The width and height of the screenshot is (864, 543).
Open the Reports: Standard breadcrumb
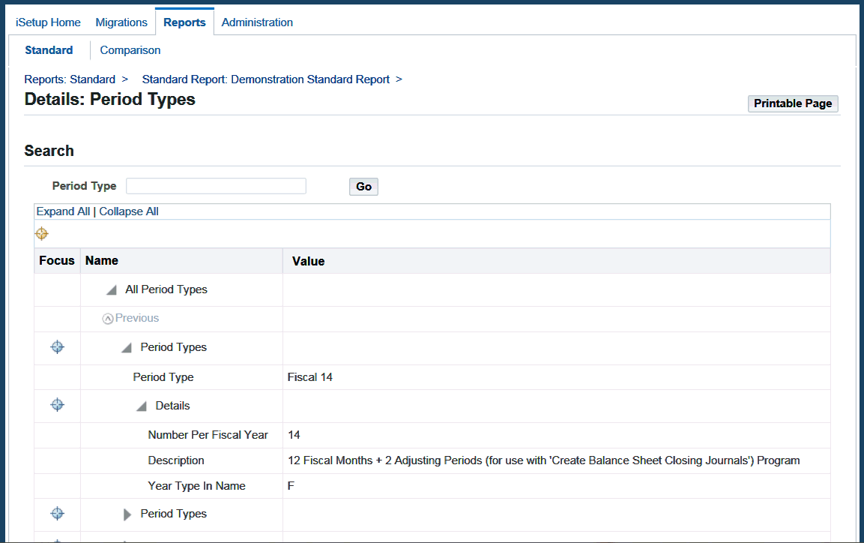[x=70, y=79]
